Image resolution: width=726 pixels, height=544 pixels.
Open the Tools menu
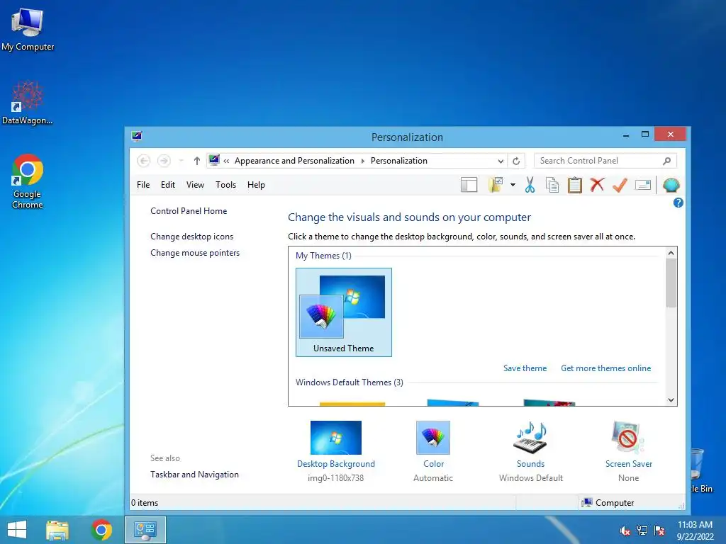pyautogui.click(x=225, y=185)
